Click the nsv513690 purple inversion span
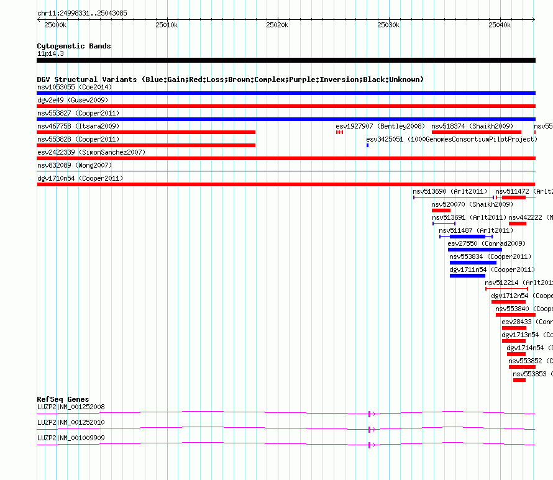Viewport: 553px width, 480px height. (x=454, y=197)
